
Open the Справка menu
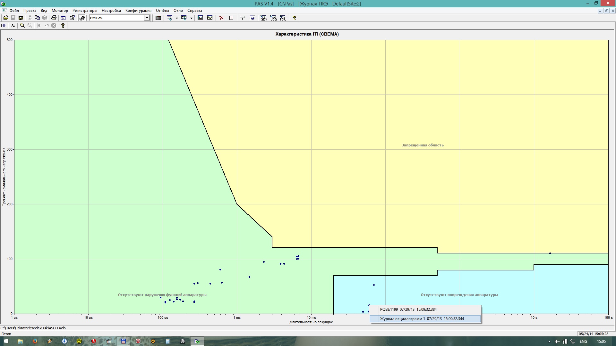pyautogui.click(x=195, y=11)
